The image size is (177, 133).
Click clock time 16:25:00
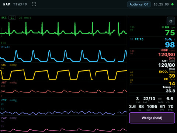[x=161, y=4]
